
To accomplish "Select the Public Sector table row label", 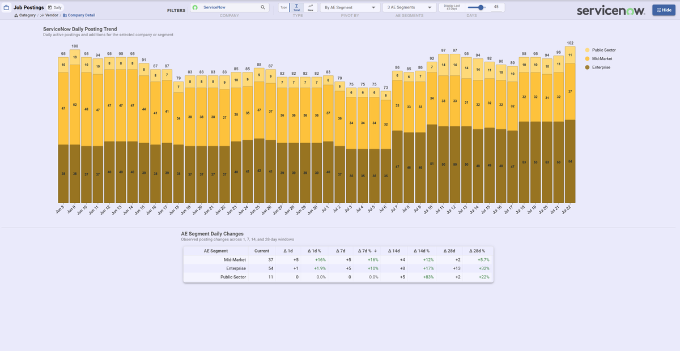I will coord(233,277).
